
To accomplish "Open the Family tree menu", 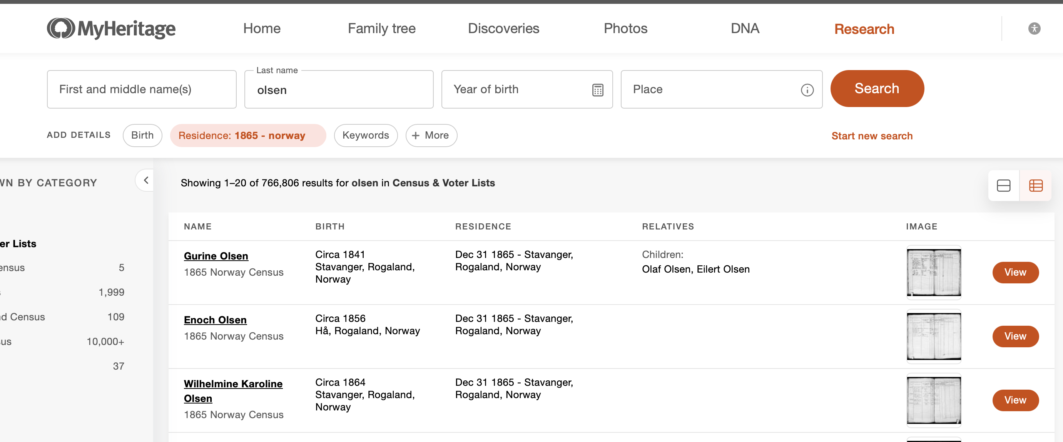I will pyautogui.click(x=382, y=28).
